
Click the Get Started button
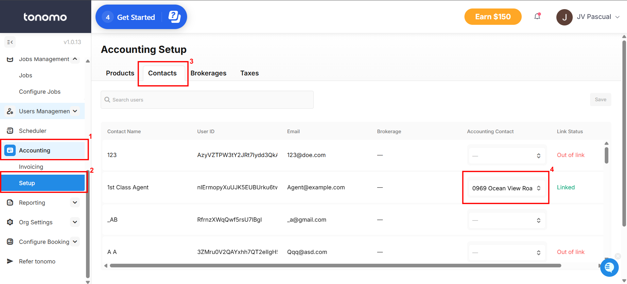point(141,17)
